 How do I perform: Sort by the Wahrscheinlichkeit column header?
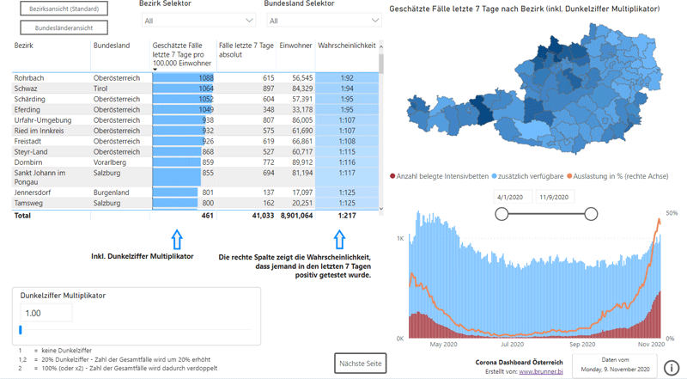tap(347, 46)
